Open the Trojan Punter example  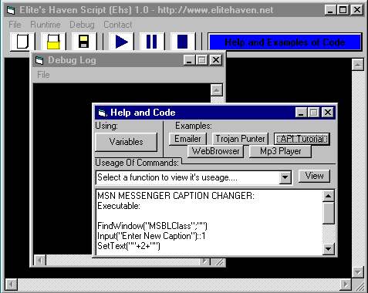click(x=240, y=139)
